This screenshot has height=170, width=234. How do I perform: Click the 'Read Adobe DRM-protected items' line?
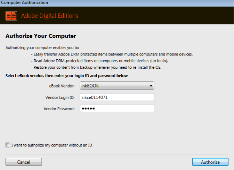[x=99, y=61]
